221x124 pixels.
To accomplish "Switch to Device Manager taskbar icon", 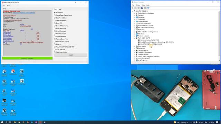I will pyautogui.click(x=45, y=122).
